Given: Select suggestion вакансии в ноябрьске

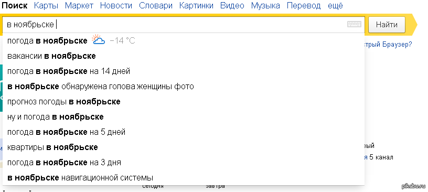Looking at the screenshot, I should 184,56.
